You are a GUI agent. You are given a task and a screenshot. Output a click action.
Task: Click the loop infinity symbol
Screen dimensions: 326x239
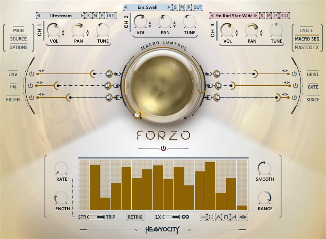pos(185,217)
